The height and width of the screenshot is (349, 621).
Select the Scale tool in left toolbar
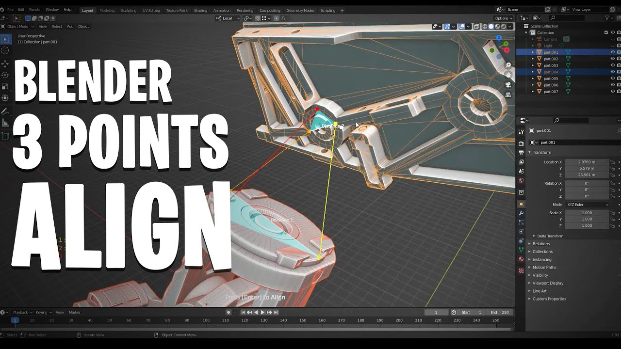point(5,87)
